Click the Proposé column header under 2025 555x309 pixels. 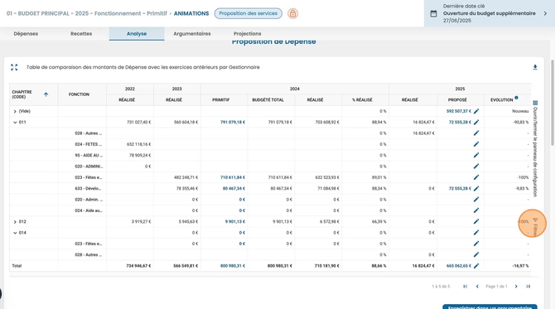coord(457,99)
